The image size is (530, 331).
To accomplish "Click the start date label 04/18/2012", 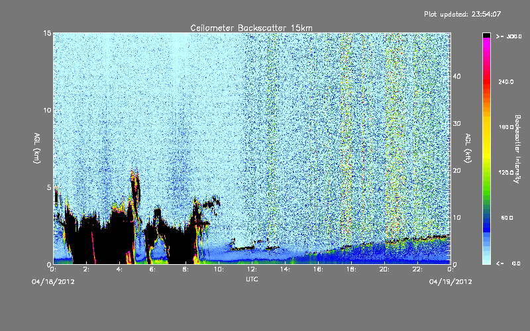I will pos(53,282).
